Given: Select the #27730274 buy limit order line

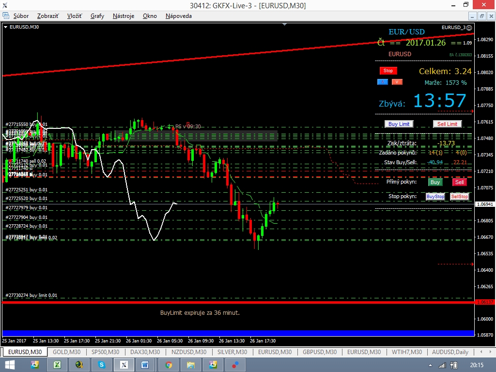Looking at the screenshot, I should click(31, 295).
